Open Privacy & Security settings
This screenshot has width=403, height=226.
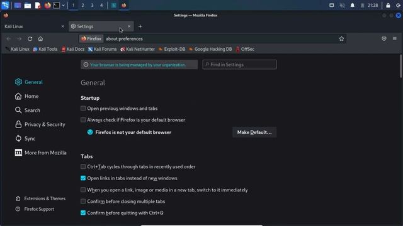point(40,124)
